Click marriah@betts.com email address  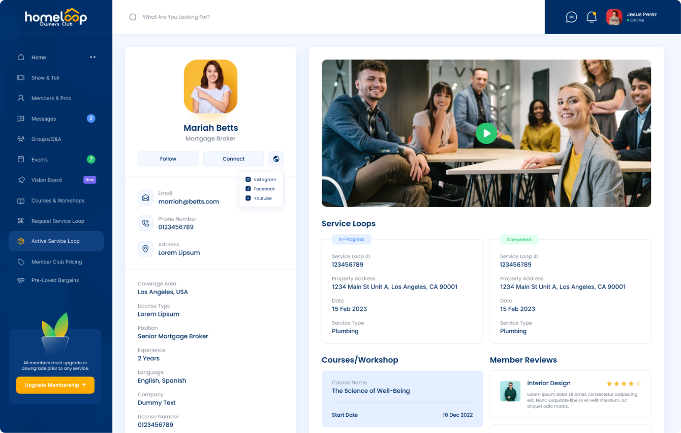189,201
